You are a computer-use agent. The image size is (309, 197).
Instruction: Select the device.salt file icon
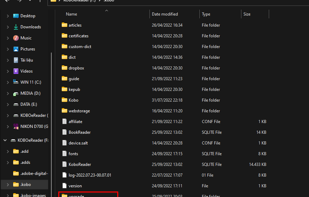tap(65, 143)
